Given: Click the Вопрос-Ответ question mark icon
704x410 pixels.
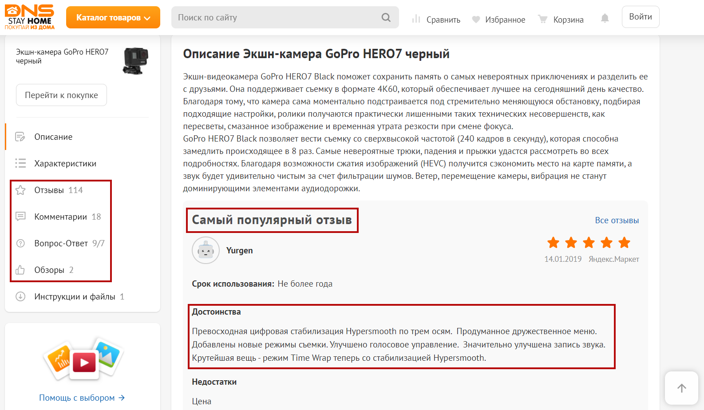Looking at the screenshot, I should [20, 243].
